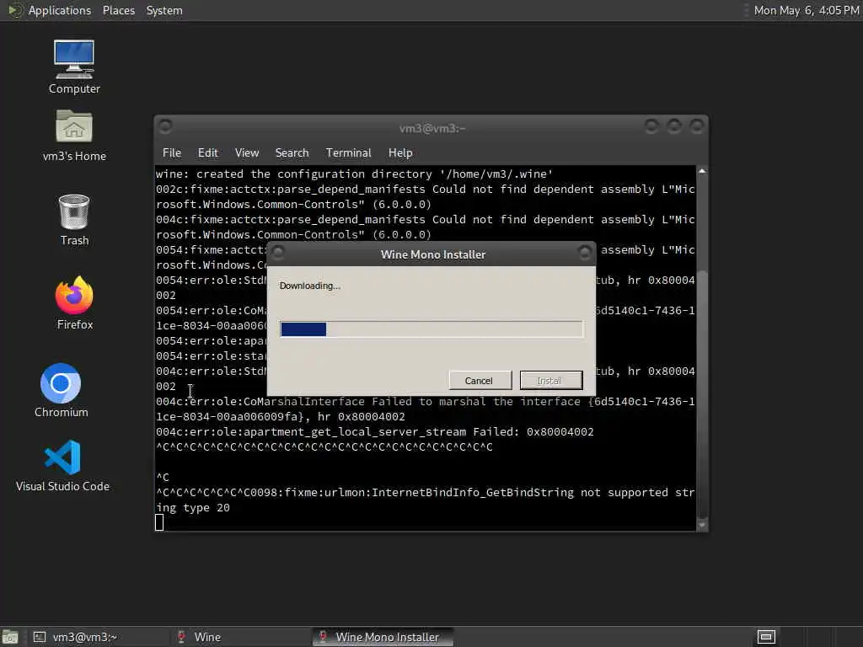Maximize the terminal window

[x=674, y=126]
